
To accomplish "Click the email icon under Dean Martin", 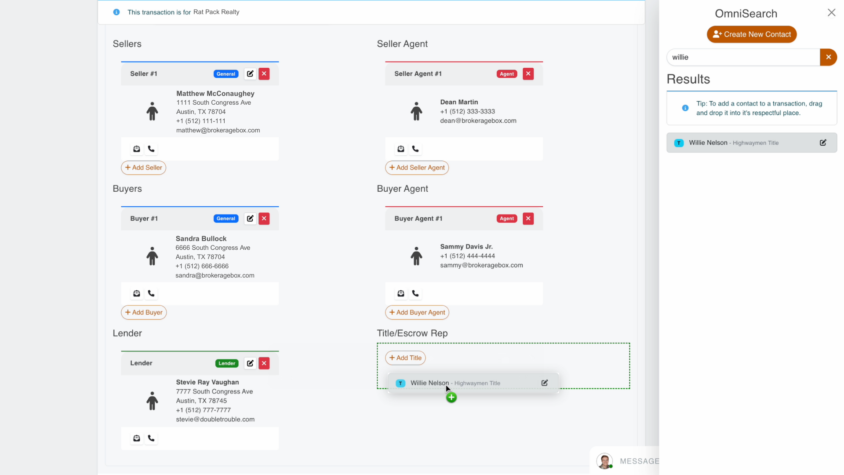I will [400, 149].
